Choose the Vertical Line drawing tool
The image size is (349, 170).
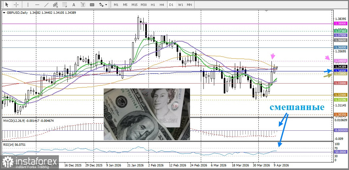pyautogui.click(x=28, y=5)
